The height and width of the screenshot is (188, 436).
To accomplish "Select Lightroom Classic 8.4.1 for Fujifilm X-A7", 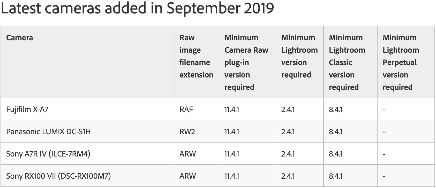I will coord(336,109).
